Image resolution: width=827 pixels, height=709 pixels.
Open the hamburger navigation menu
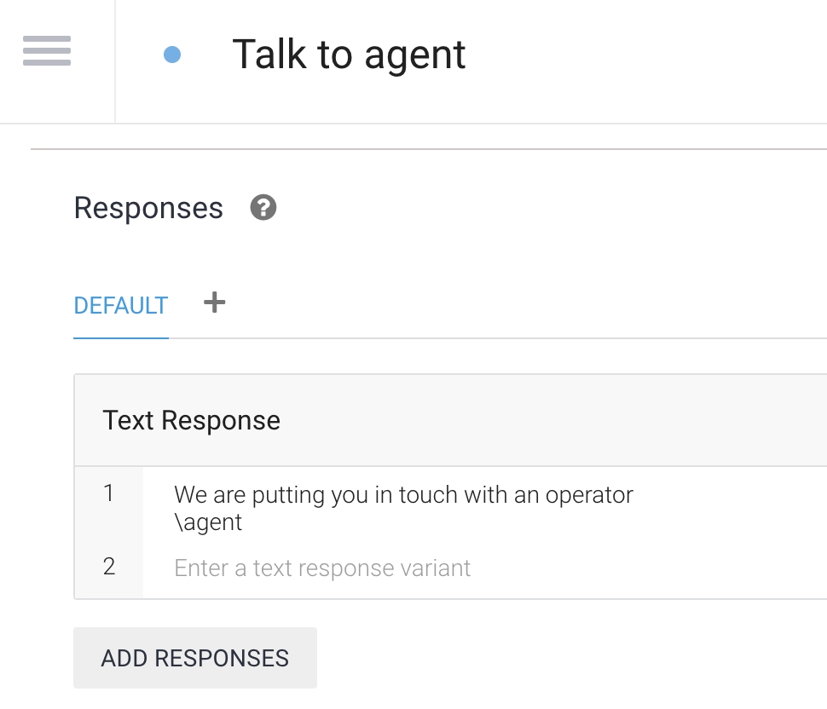point(47,52)
